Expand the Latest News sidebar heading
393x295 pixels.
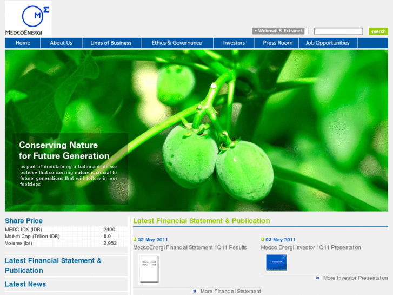[25, 284]
